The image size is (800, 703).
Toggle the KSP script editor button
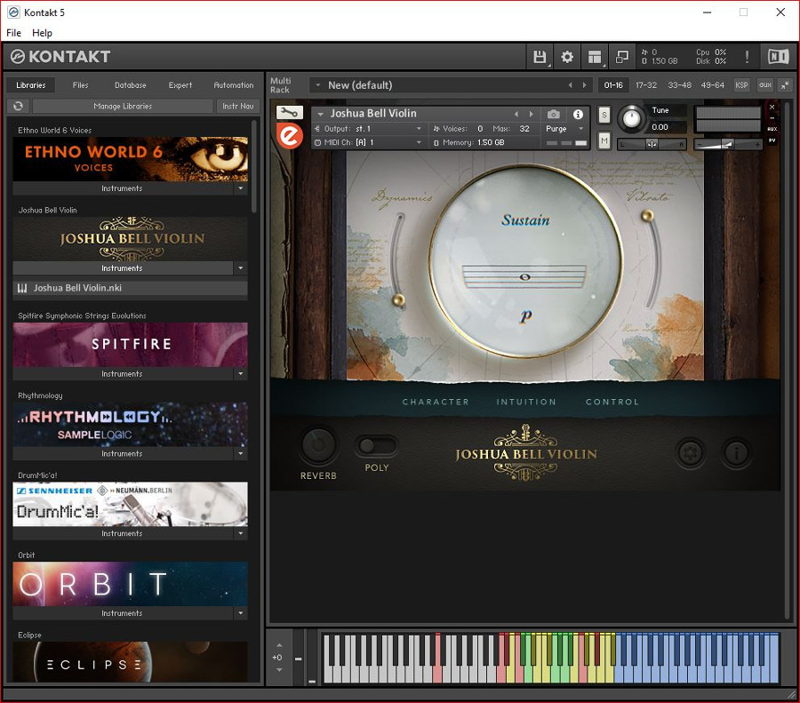coord(741,85)
